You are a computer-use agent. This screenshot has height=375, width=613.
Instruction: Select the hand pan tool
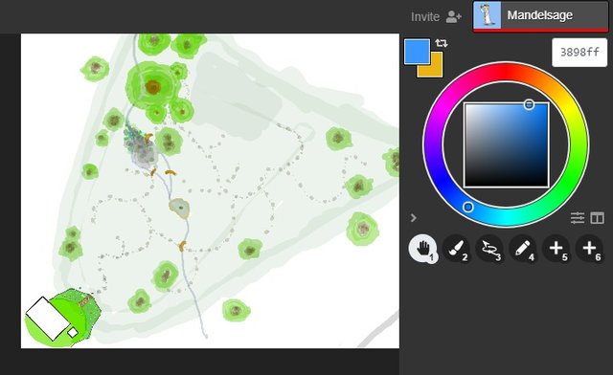pyautogui.click(x=422, y=248)
